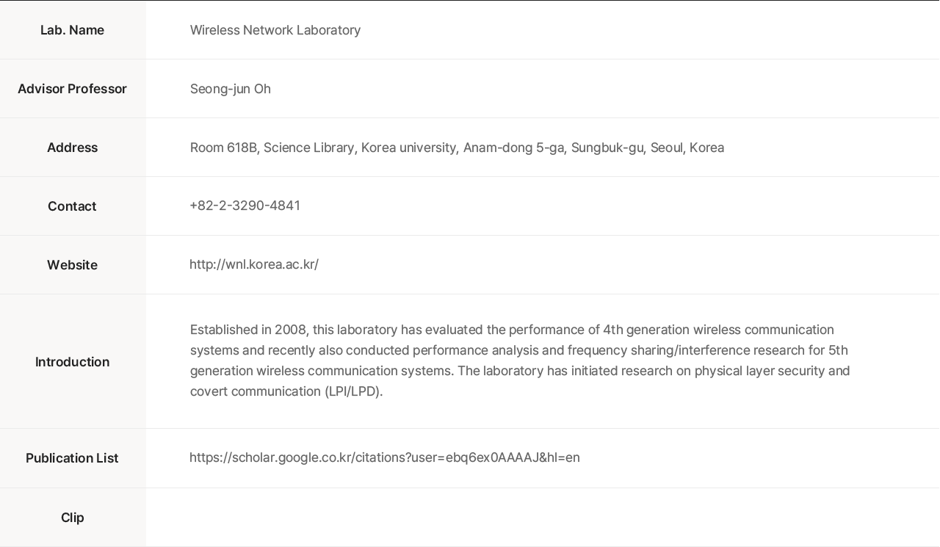940x547 pixels.
Task: Click the Lab. Name row header
Action: tap(72, 30)
